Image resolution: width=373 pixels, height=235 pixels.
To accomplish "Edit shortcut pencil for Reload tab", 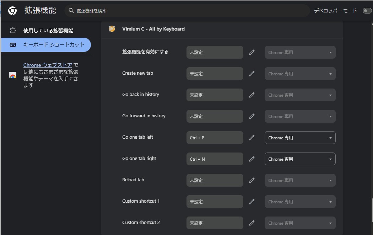I will (x=252, y=181).
